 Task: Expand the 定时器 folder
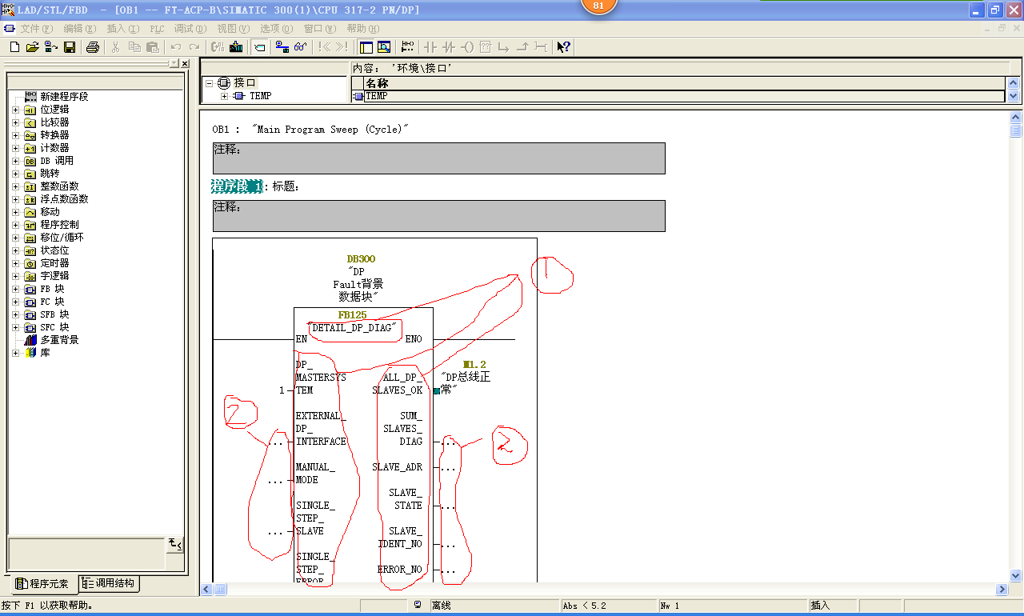(x=15, y=263)
